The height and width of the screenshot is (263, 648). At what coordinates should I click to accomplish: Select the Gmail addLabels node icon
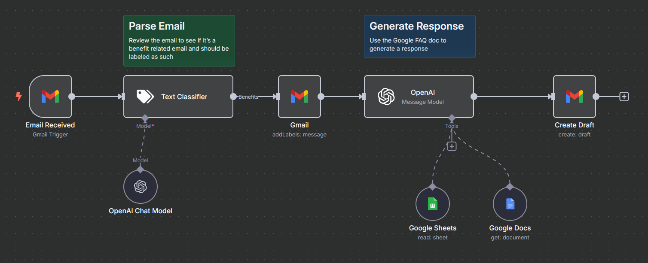(300, 97)
